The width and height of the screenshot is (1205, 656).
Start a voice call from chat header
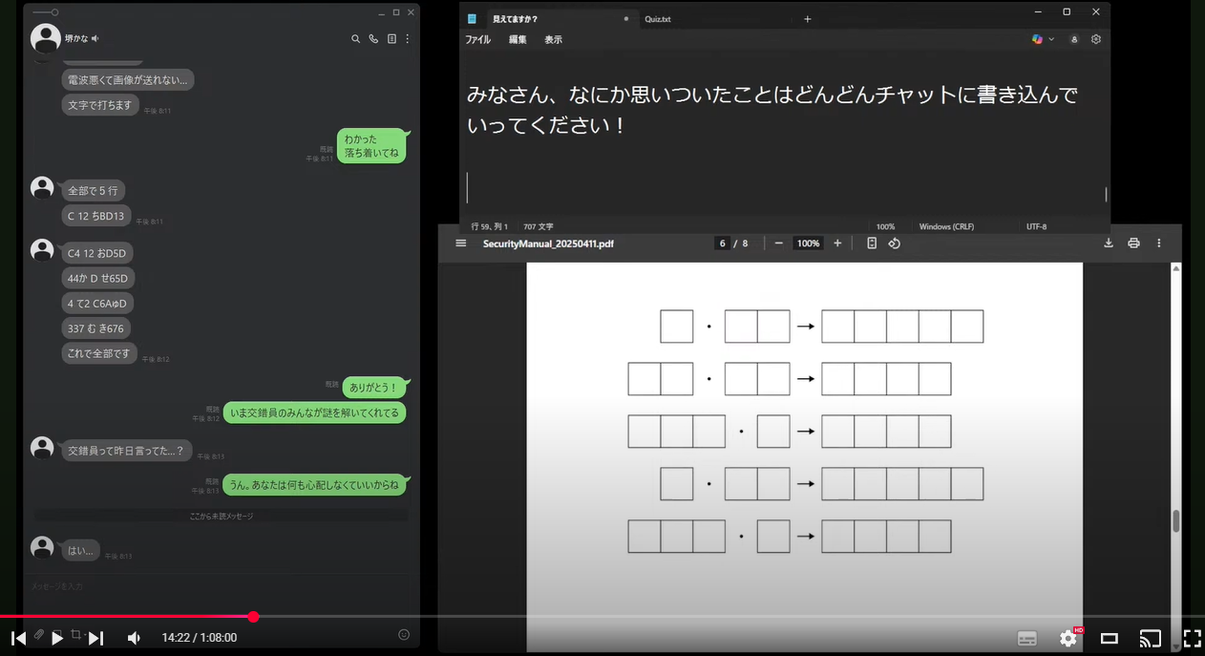pyautogui.click(x=373, y=39)
